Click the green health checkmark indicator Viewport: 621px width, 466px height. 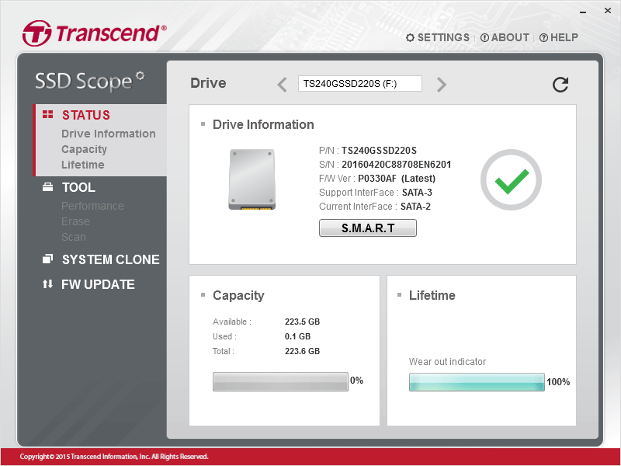tap(510, 179)
